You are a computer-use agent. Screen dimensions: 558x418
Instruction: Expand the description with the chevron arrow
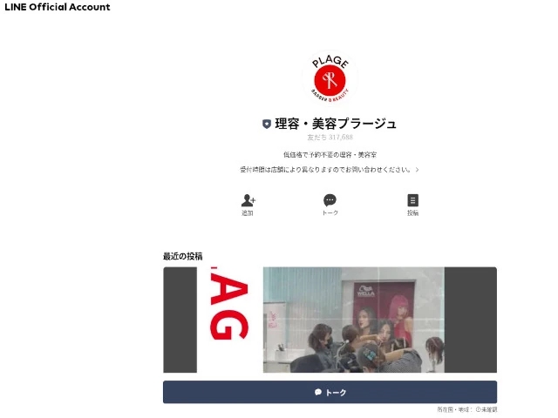coord(418,170)
